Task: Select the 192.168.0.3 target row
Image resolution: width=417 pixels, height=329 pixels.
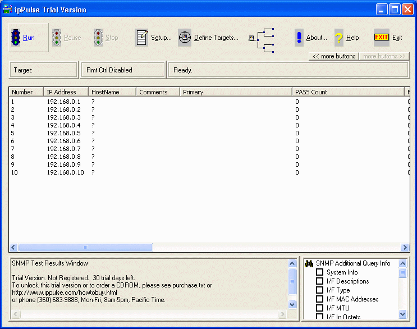Action: click(x=209, y=117)
